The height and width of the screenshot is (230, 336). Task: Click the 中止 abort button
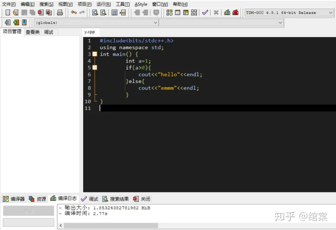click(x=29, y=211)
